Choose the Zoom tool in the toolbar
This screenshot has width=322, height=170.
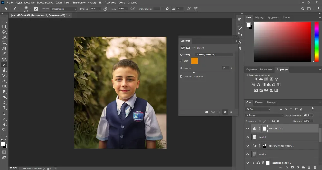(x=4, y=129)
